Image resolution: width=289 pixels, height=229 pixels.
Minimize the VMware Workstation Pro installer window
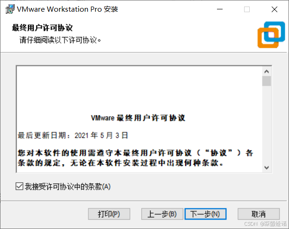click(220, 9)
